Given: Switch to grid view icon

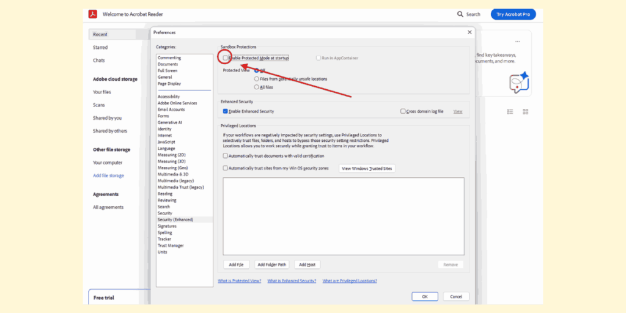Looking at the screenshot, I should 525,112.
